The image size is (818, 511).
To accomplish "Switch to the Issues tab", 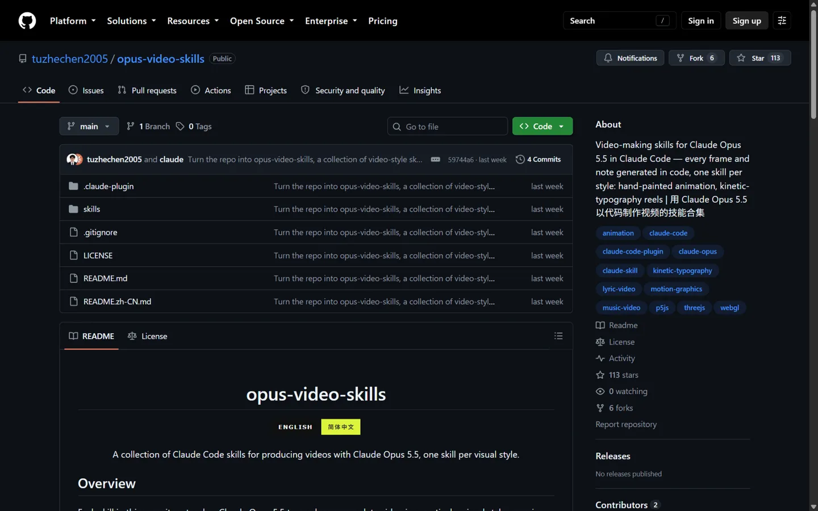I will click(x=86, y=90).
